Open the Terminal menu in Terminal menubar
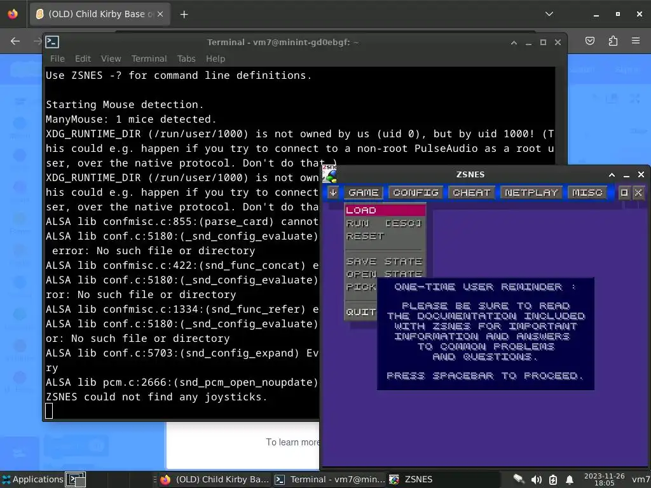Image resolution: width=651 pixels, height=488 pixels. click(149, 58)
